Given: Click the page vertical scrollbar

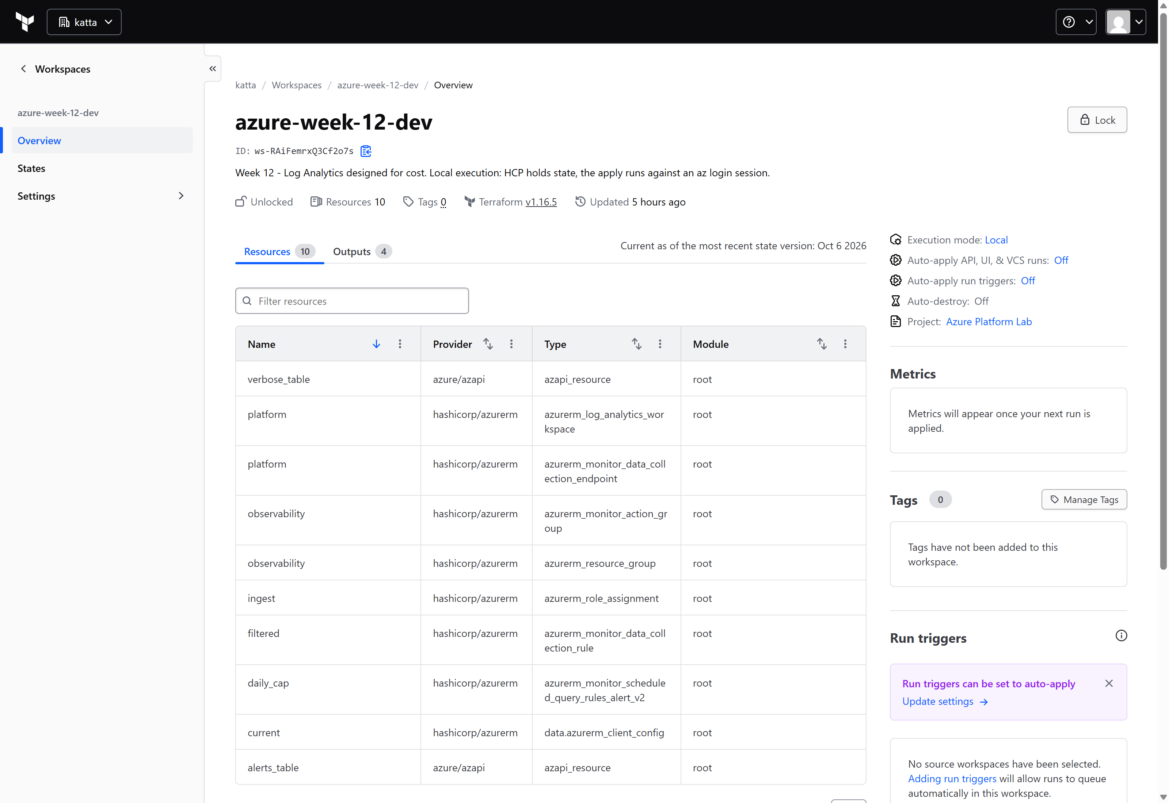Looking at the screenshot, I should tap(1163, 292).
